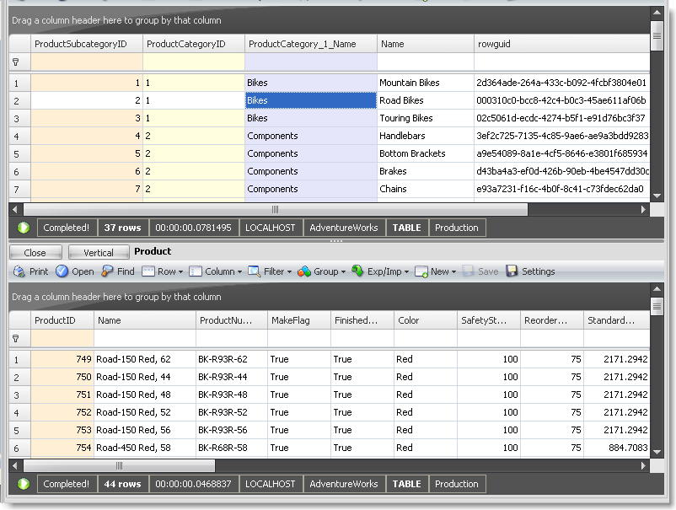This screenshot has width=676, height=510.
Task: Click the down arrow of the subcategory grid scrollbar
Action: [x=657, y=196]
